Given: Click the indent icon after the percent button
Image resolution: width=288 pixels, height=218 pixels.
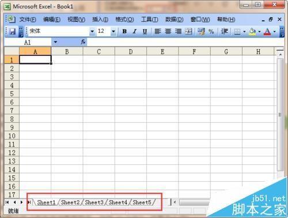Looking at the screenshot, I should [224, 31].
